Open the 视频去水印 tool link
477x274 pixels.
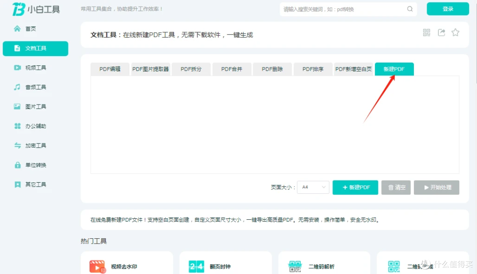[124, 266]
